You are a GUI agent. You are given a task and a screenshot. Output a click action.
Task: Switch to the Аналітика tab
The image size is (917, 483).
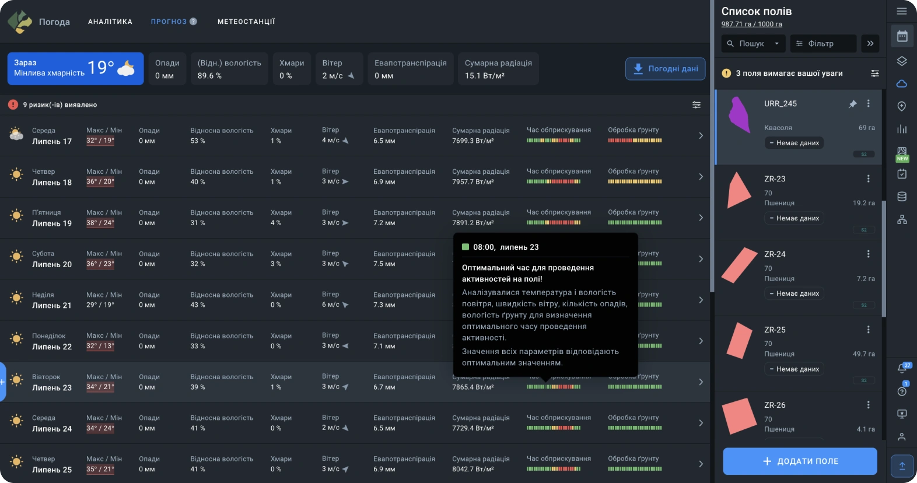[110, 22]
